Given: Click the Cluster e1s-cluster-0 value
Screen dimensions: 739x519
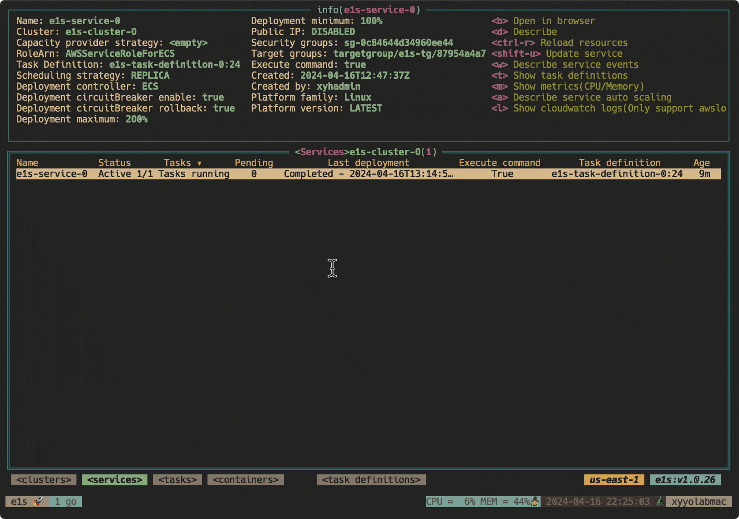Looking at the screenshot, I should 101,32.
